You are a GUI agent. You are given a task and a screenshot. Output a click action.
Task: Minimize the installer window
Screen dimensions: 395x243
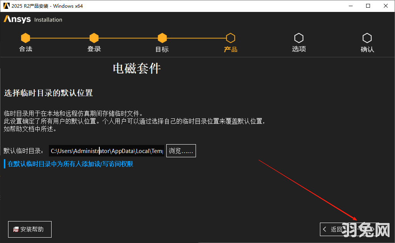point(351,6)
